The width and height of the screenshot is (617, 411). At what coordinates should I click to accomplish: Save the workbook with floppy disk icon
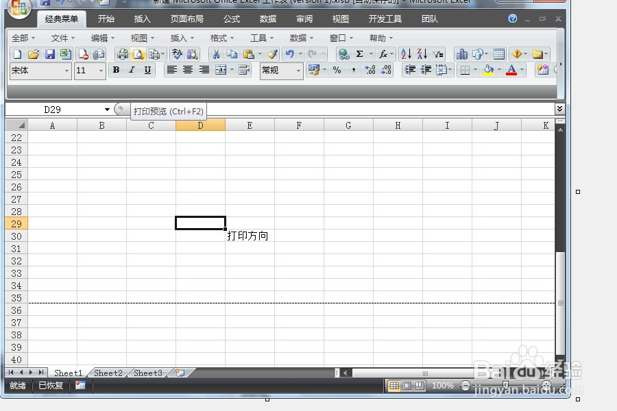pos(49,54)
